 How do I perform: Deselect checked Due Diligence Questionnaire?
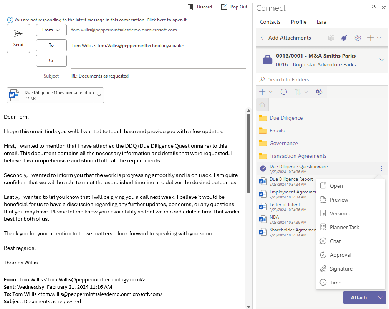click(263, 169)
